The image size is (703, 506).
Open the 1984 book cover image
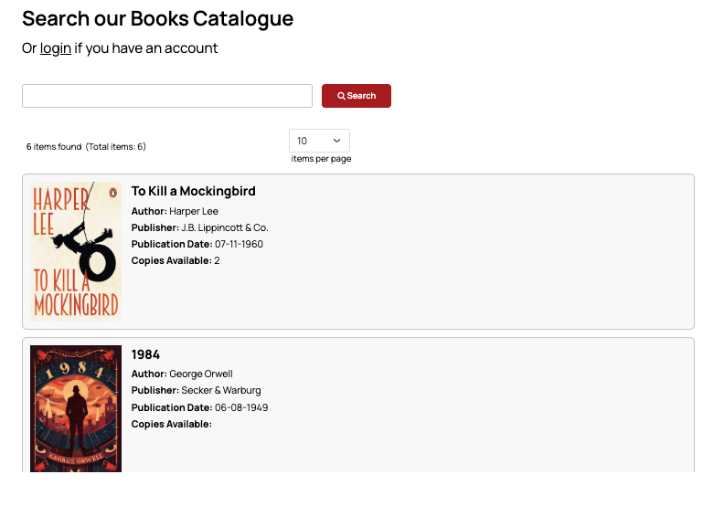(x=76, y=408)
